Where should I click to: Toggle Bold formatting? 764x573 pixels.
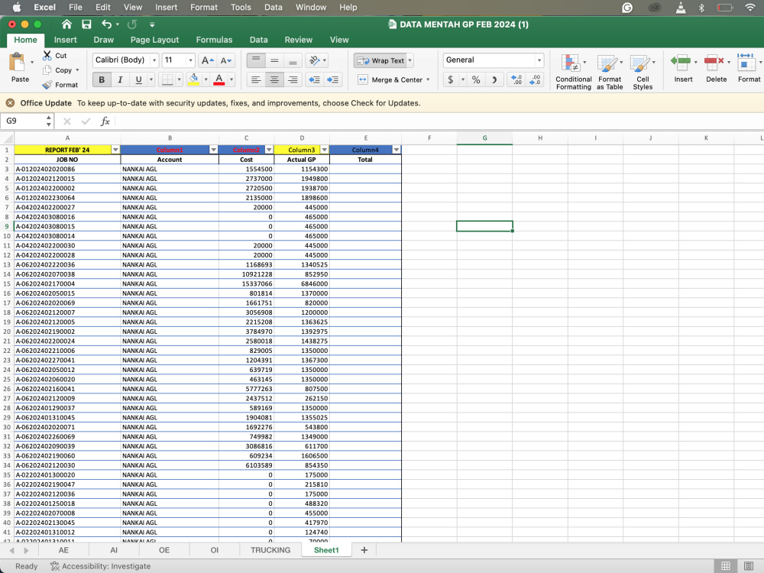click(x=102, y=79)
